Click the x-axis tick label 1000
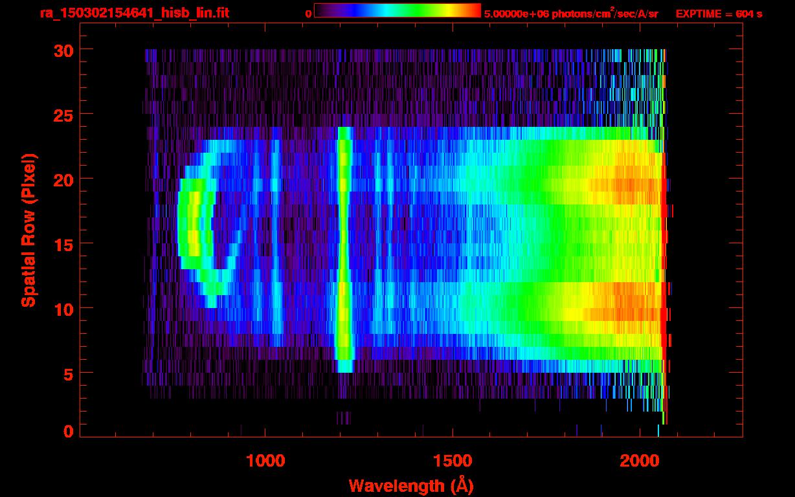The height and width of the screenshot is (497, 795). 266,461
